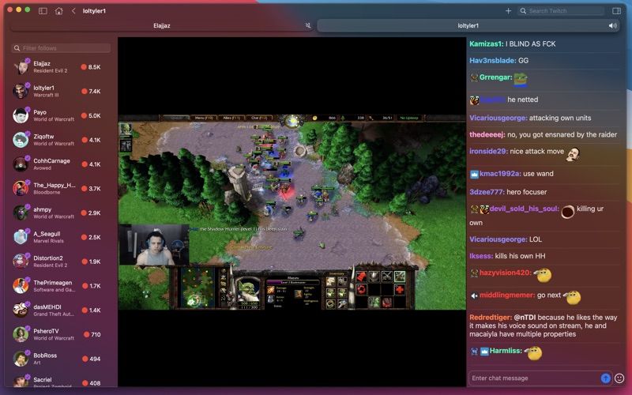Click Harmliss username in chat
Image resolution: width=632 pixels, height=395 pixels.
[506, 351]
